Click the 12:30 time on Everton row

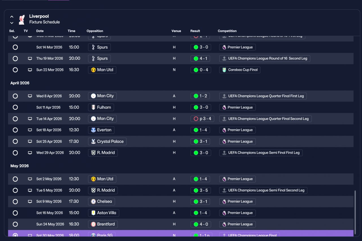pyautogui.click(x=74, y=130)
